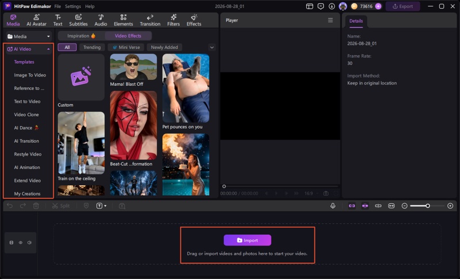Image resolution: width=460 pixels, height=279 pixels.
Task: Adjust the timeline zoom slider handle
Action: tap(428, 206)
